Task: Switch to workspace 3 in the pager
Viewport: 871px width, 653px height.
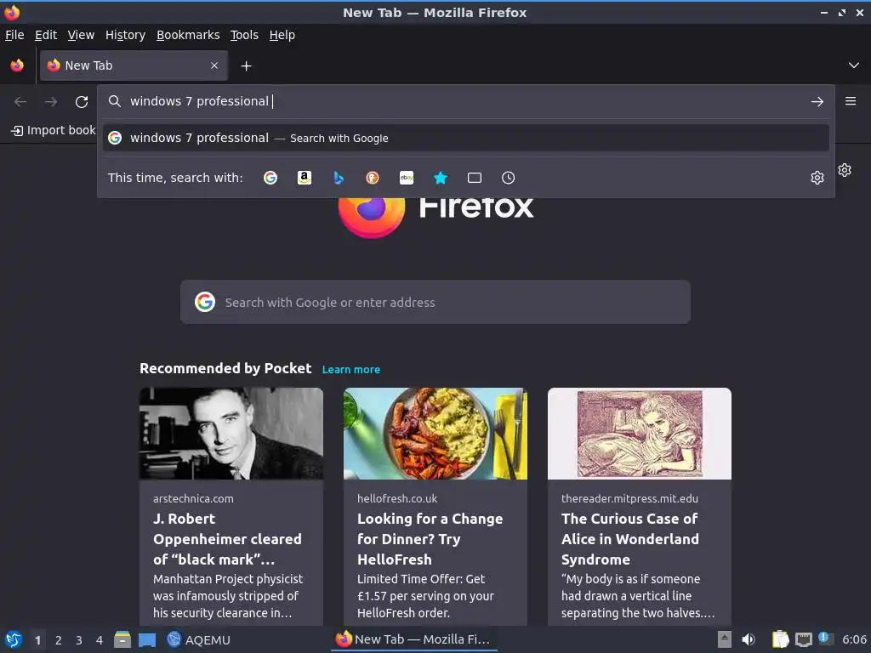Action: (x=79, y=640)
